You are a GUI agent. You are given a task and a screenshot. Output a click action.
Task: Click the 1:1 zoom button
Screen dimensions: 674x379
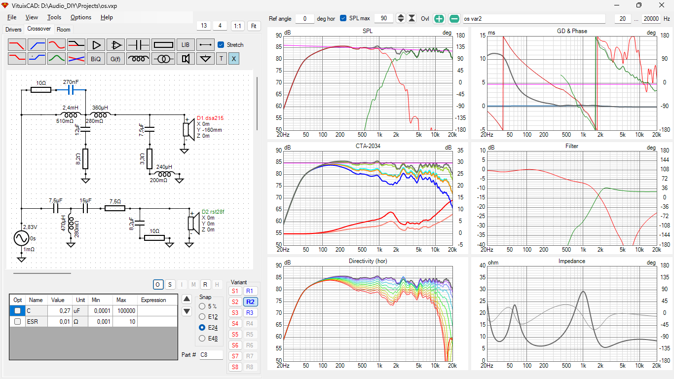coord(237,26)
